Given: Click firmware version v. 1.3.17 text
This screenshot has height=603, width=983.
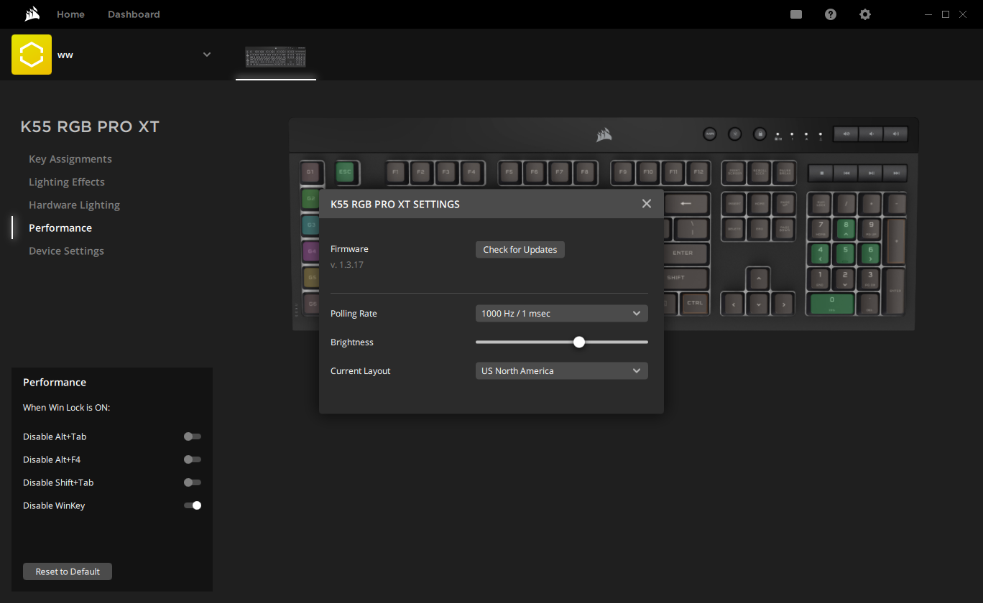Looking at the screenshot, I should click(x=347, y=265).
